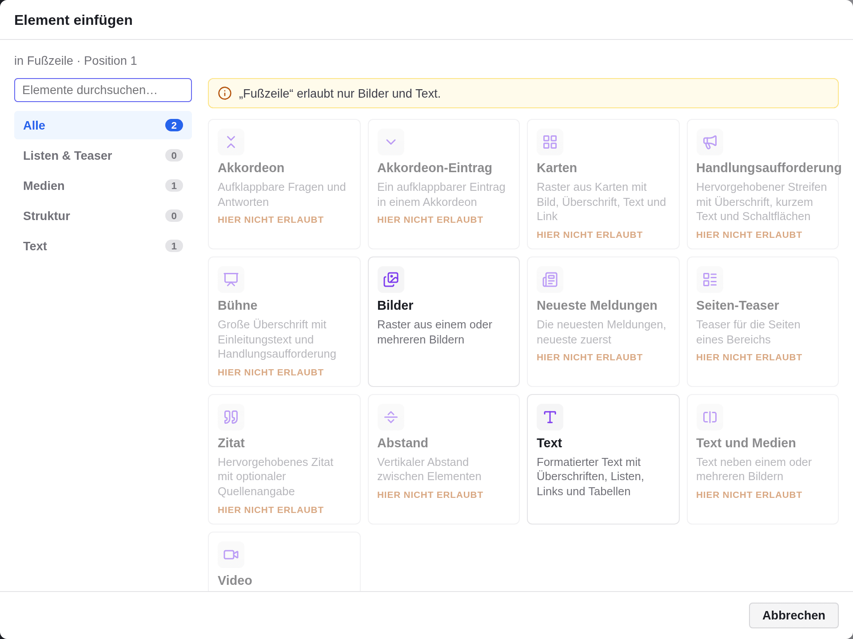Click the Abstand card title
This screenshot has width=853, height=639.
coord(403,443)
